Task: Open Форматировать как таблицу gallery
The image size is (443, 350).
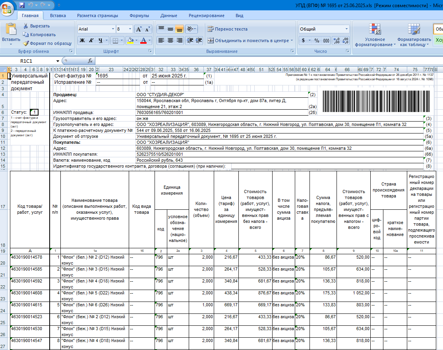Action: [x=414, y=35]
